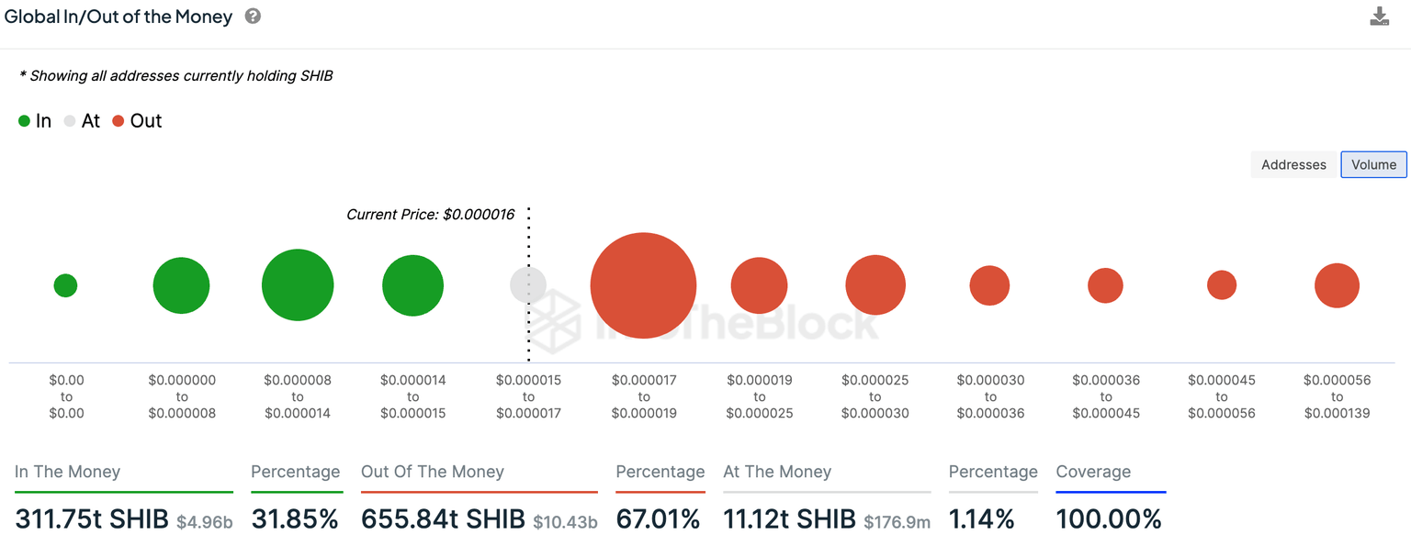Click the help question mark icon
This screenshot has width=1411, height=557.
pyautogui.click(x=253, y=17)
